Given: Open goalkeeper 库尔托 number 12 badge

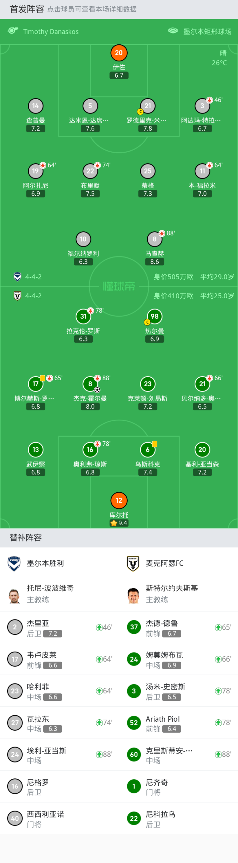Looking at the screenshot, I should 119,500.
